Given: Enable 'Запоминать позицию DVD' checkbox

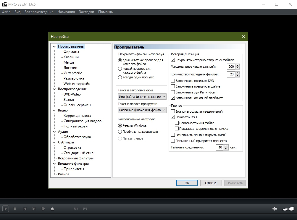Looking at the screenshot, I should (173, 81).
